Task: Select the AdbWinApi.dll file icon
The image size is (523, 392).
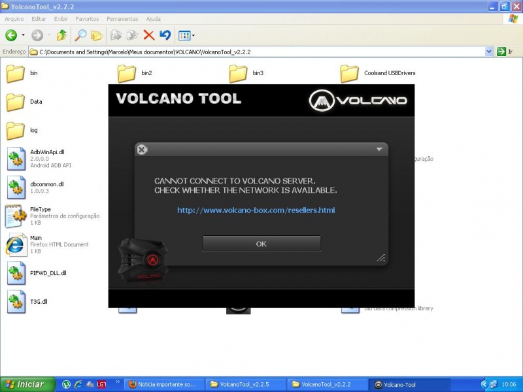Action: tap(16, 159)
